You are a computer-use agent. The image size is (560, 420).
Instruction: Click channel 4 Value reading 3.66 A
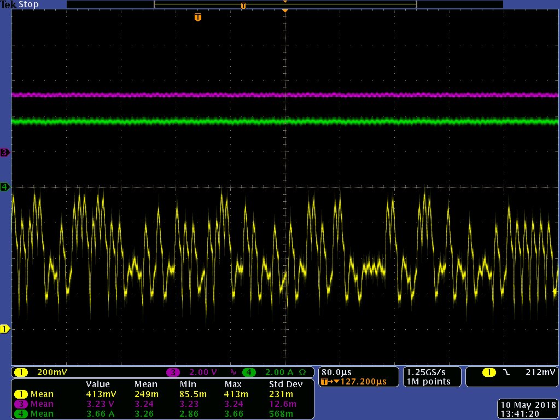[x=101, y=413]
